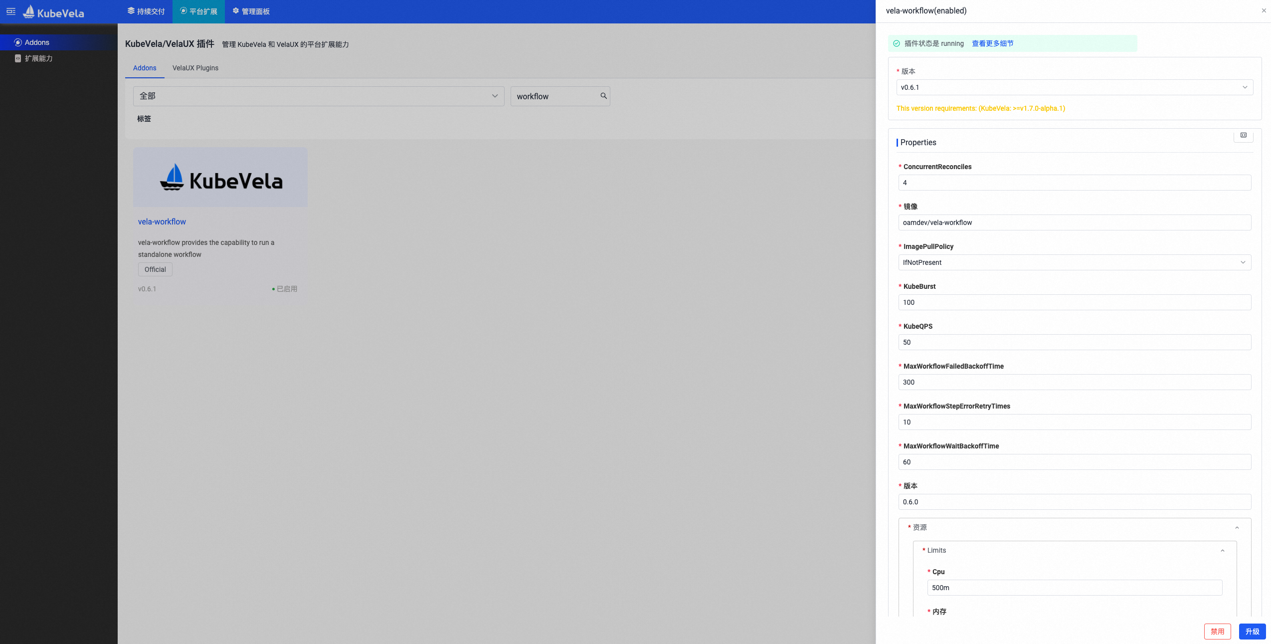Click the Properties code-view toggle icon
1271x644 pixels.
[1243, 135]
